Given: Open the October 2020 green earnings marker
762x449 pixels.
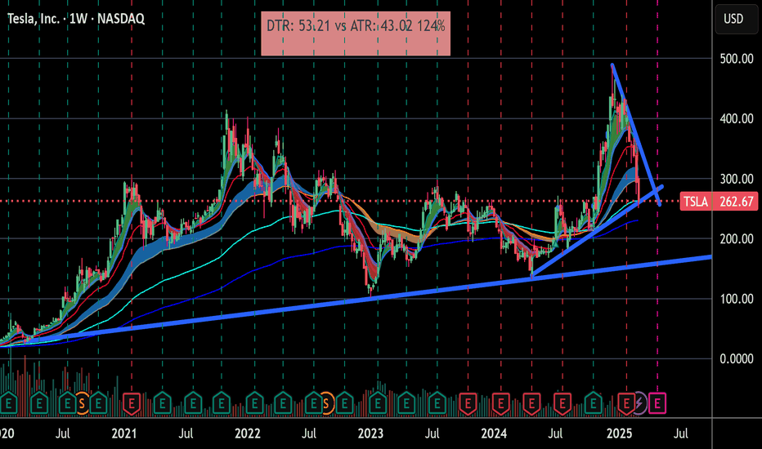Looking at the screenshot, I should pos(99,403).
